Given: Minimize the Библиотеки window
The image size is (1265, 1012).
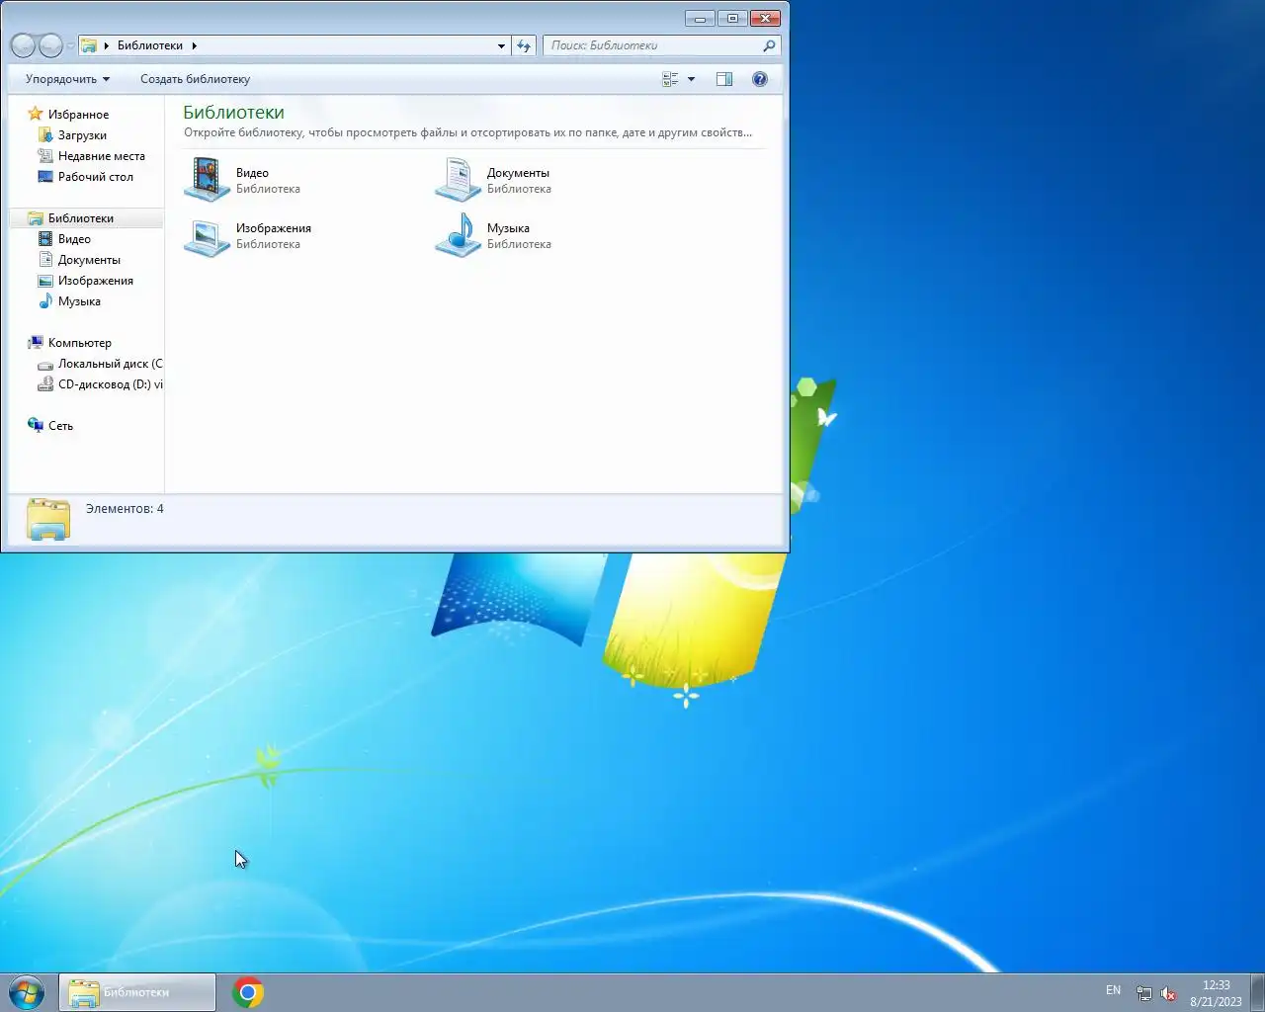Looking at the screenshot, I should coord(700,18).
